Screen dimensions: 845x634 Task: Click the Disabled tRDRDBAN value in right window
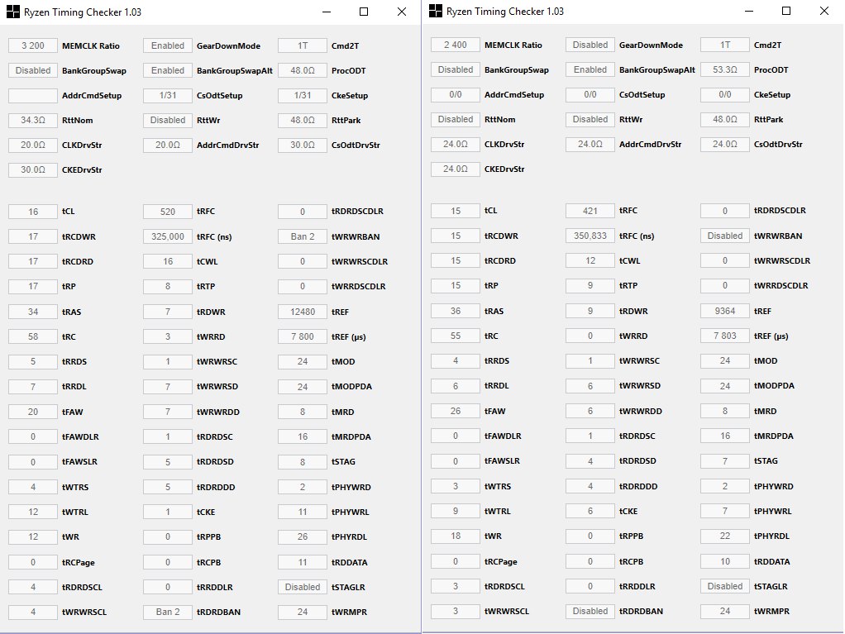(x=590, y=611)
